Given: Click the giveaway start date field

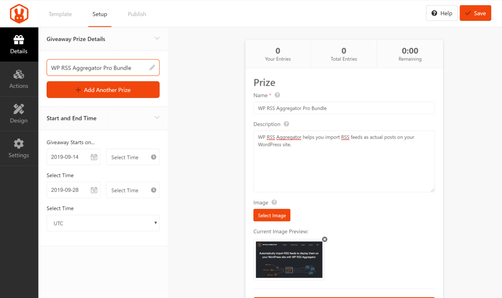Looking at the screenshot, I should (x=73, y=157).
